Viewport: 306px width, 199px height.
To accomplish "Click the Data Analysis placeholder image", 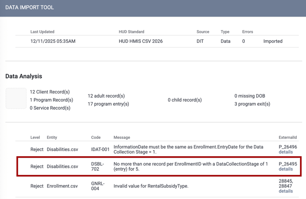I will pyautogui.click(x=16, y=99).
